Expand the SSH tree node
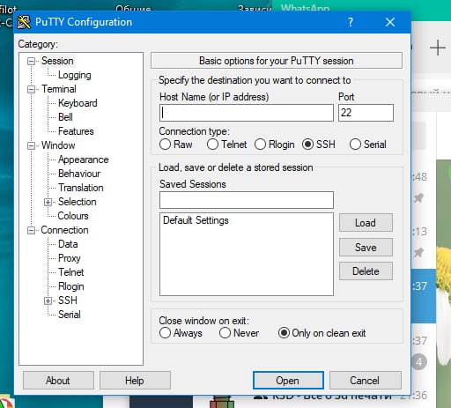Image resolution: width=451 pixels, height=408 pixels. pos(48,300)
